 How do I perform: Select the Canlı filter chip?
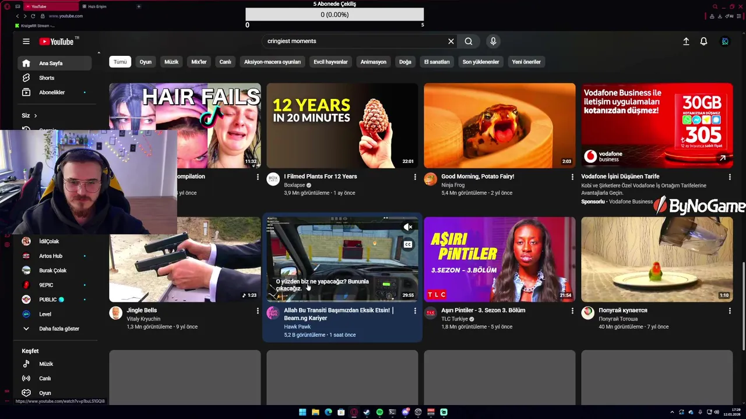tap(226, 62)
